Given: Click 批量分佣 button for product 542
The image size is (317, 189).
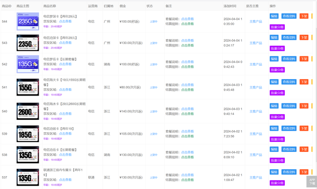Looking at the screenshot, I should coord(277,70).
